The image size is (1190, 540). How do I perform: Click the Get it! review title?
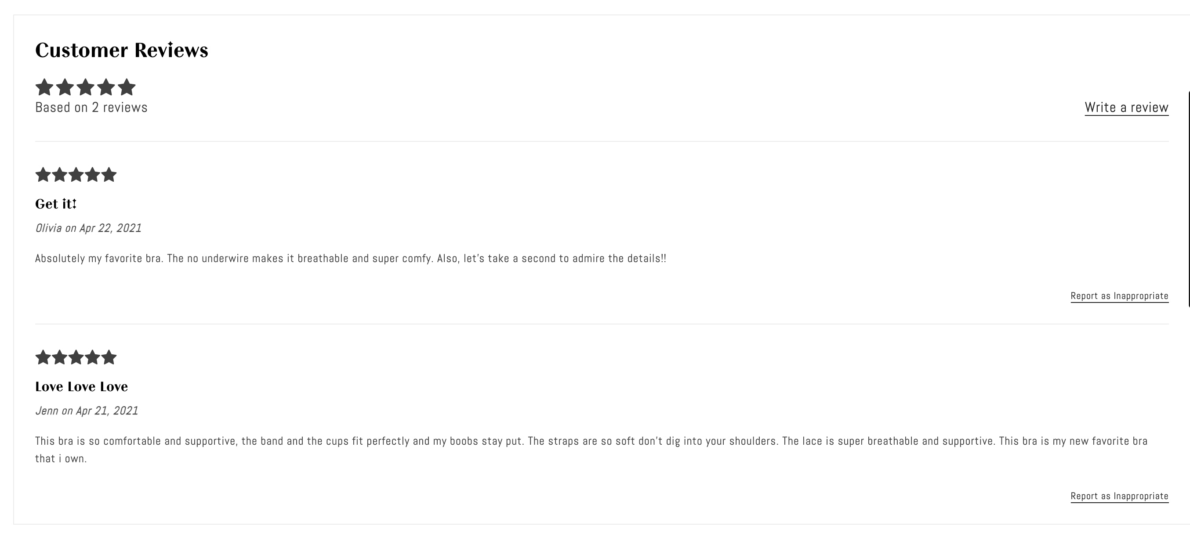coord(56,205)
